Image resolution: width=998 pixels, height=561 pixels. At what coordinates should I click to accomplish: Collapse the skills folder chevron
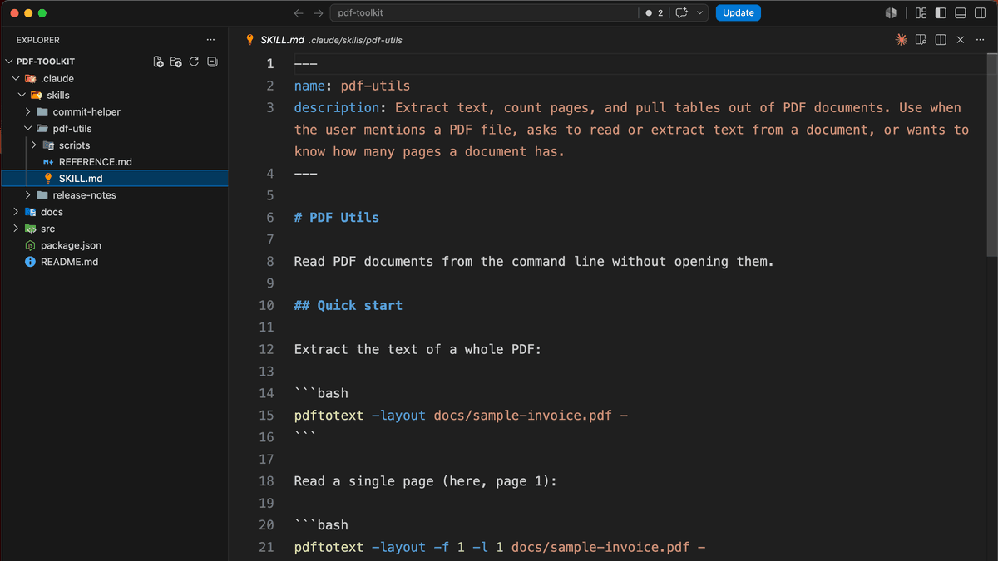[x=22, y=95]
